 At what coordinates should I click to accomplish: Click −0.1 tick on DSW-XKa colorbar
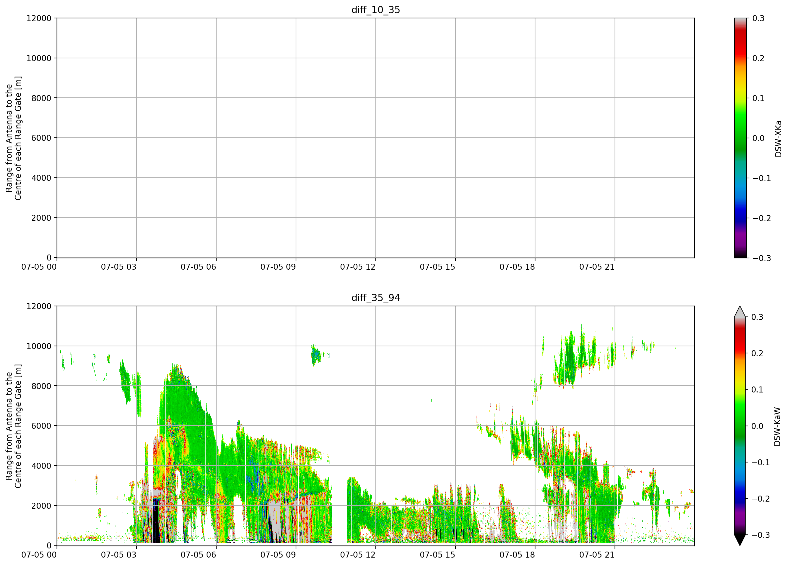click(x=762, y=178)
